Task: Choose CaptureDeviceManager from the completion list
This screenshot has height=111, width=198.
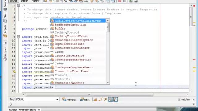Action: [x=78, y=48]
